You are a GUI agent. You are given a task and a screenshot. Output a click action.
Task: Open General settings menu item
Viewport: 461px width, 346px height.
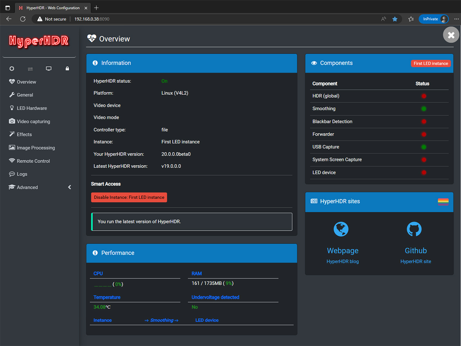click(25, 95)
